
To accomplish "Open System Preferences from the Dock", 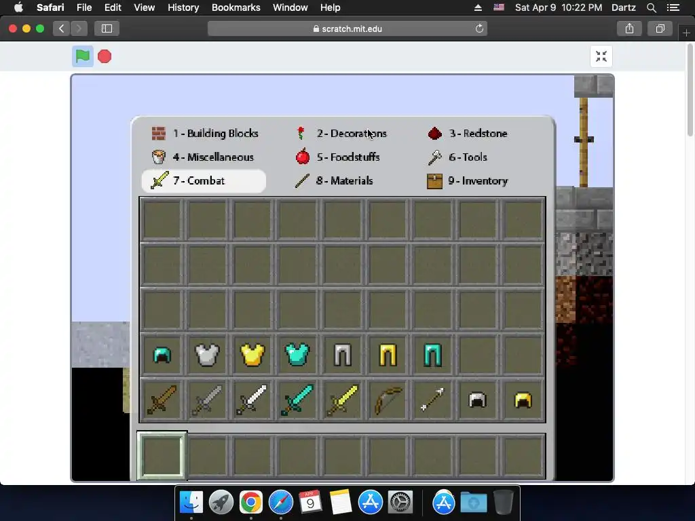I will (400, 503).
